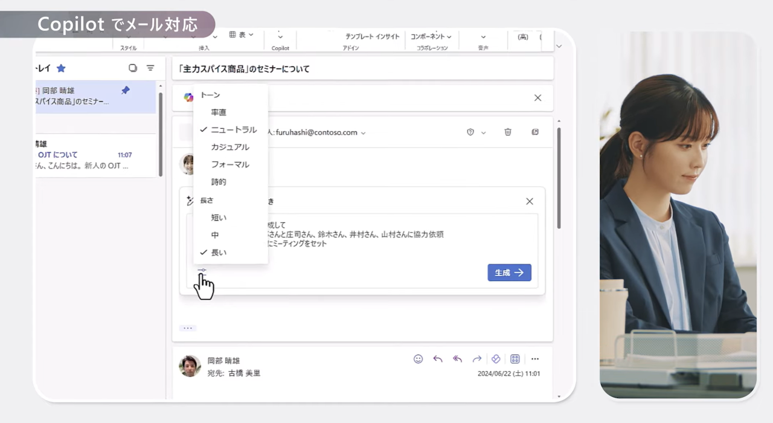
Task: Click the pin icon on 岡部 晴雄 email
Action: (126, 90)
